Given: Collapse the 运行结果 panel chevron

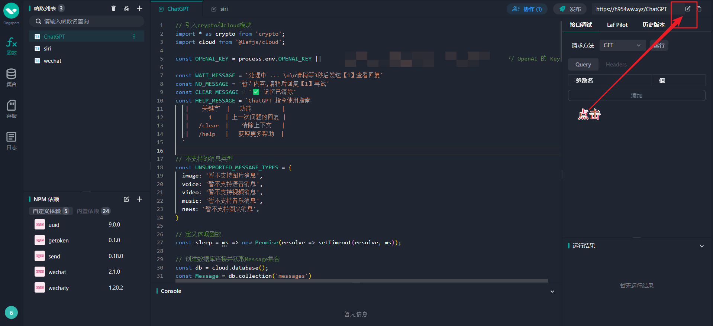Looking at the screenshot, I should (x=701, y=246).
